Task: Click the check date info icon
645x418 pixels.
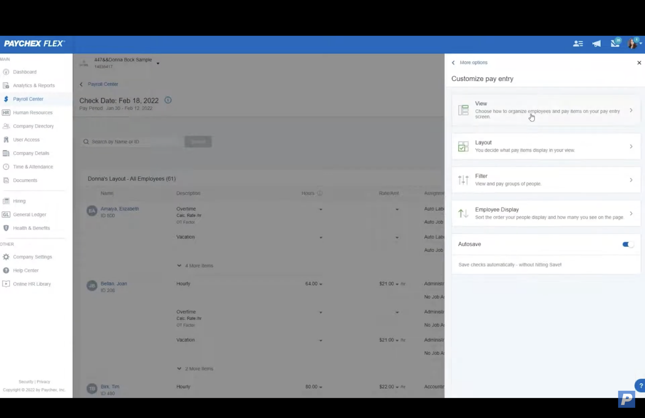Action: (x=168, y=100)
